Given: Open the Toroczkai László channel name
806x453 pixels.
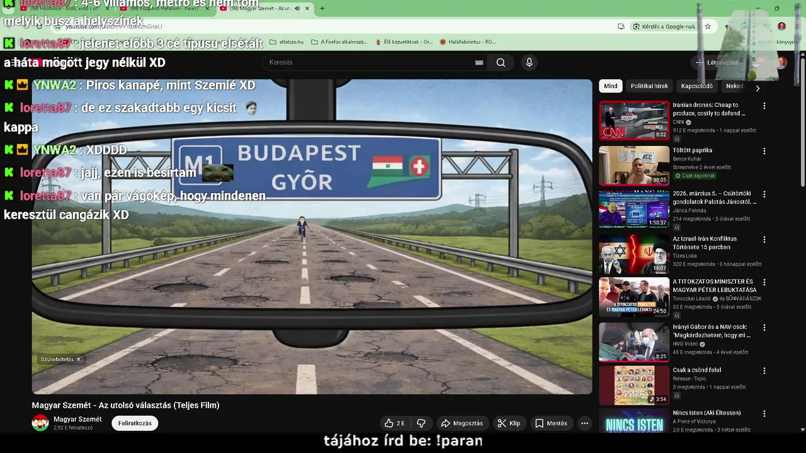Looking at the screenshot, I should pos(691,299).
